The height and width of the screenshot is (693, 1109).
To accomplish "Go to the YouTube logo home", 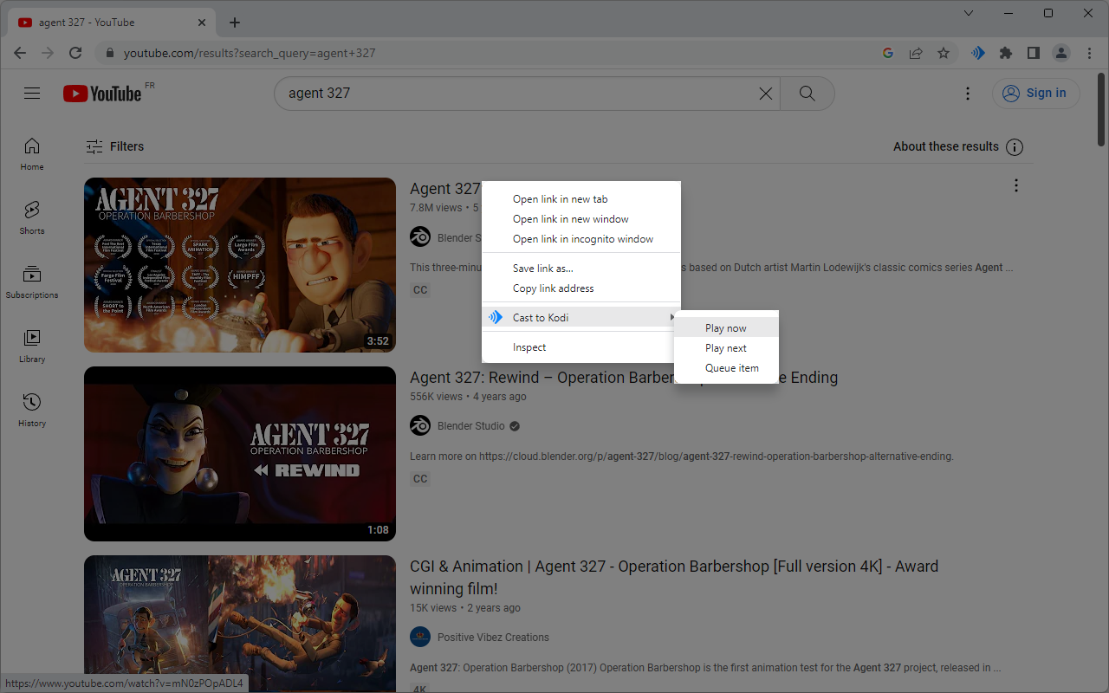I will [x=102, y=94].
